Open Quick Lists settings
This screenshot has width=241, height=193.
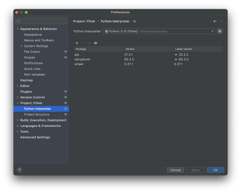pos(32,69)
